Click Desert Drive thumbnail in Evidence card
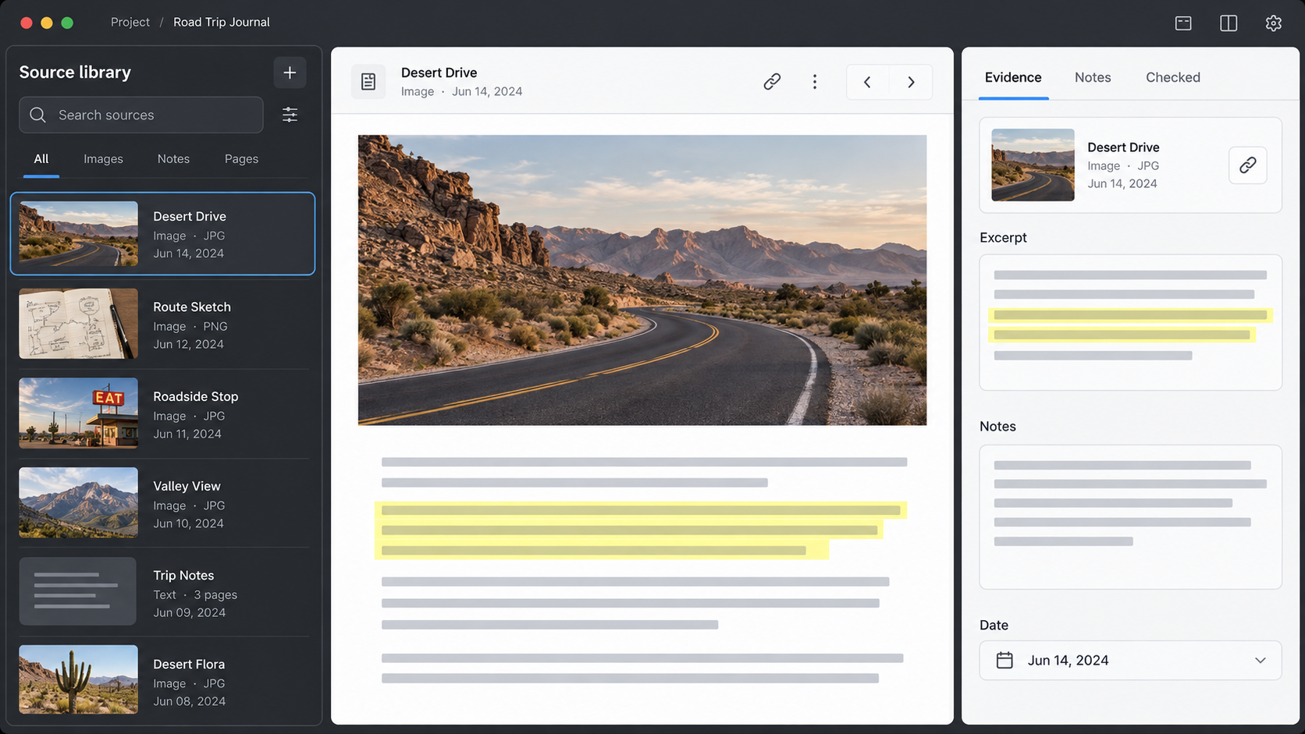1305x734 pixels. (x=1033, y=165)
